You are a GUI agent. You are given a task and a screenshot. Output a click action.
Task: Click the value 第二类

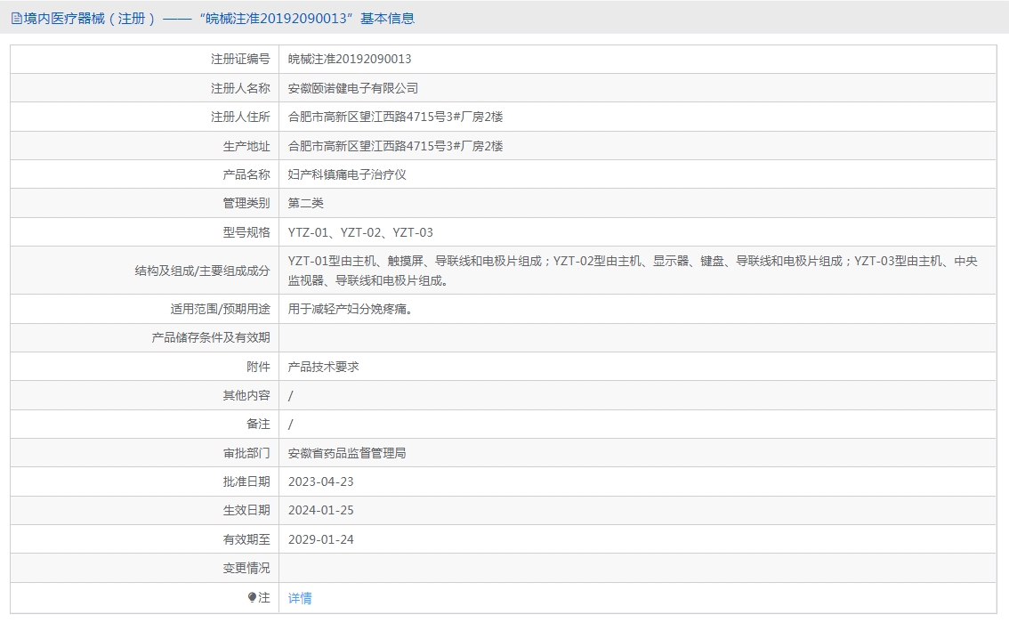coord(306,203)
